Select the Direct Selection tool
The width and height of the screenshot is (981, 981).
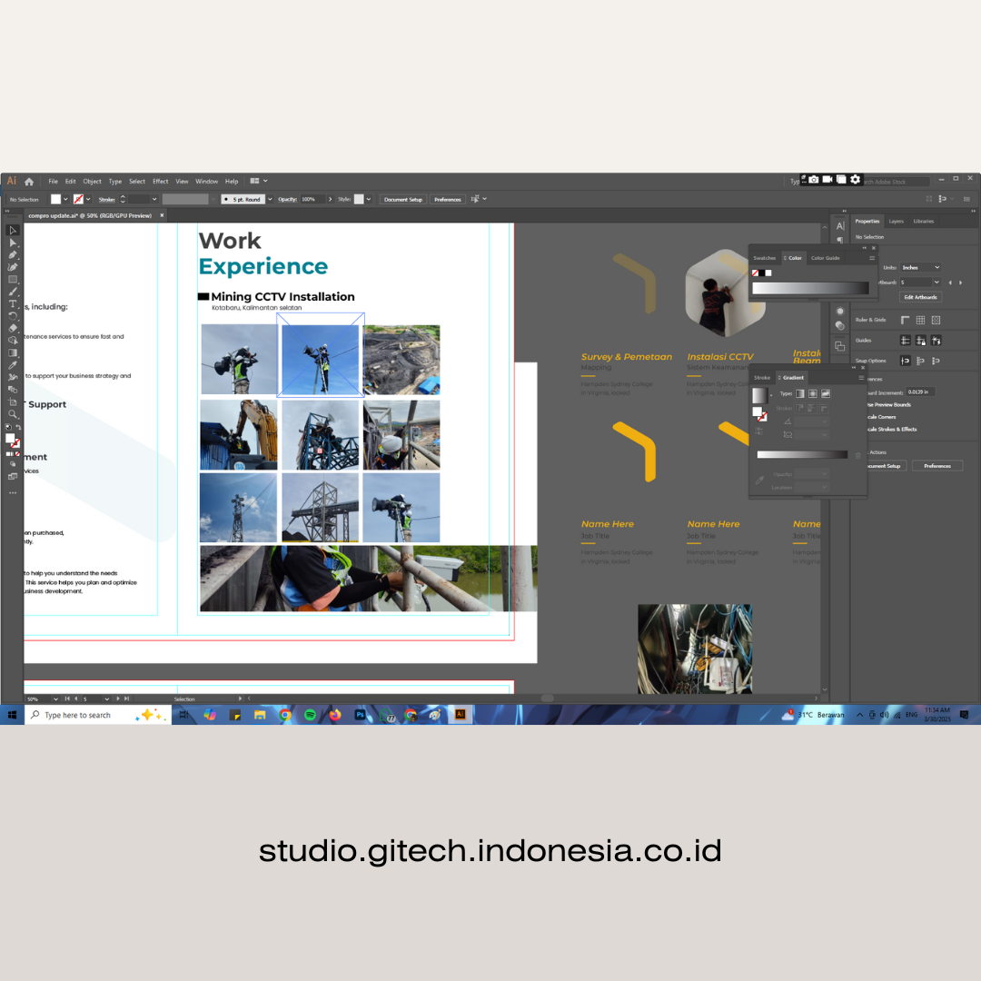13,243
